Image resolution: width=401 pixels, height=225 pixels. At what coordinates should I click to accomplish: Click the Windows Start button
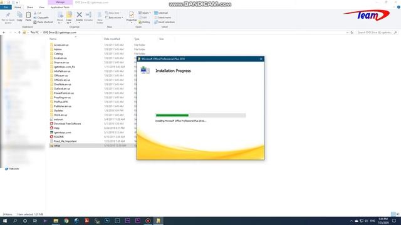click(x=5, y=221)
